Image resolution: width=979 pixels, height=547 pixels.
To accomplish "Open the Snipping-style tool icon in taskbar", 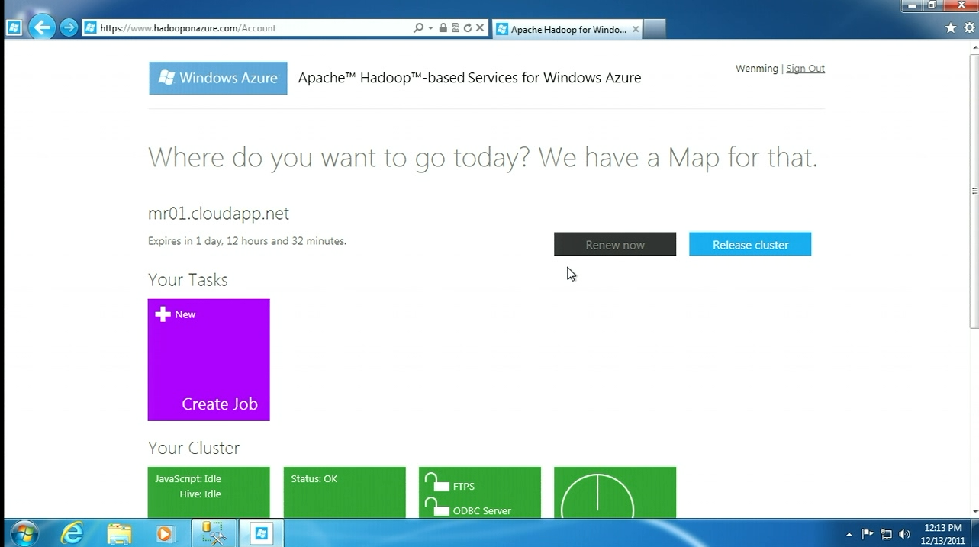I will click(214, 533).
